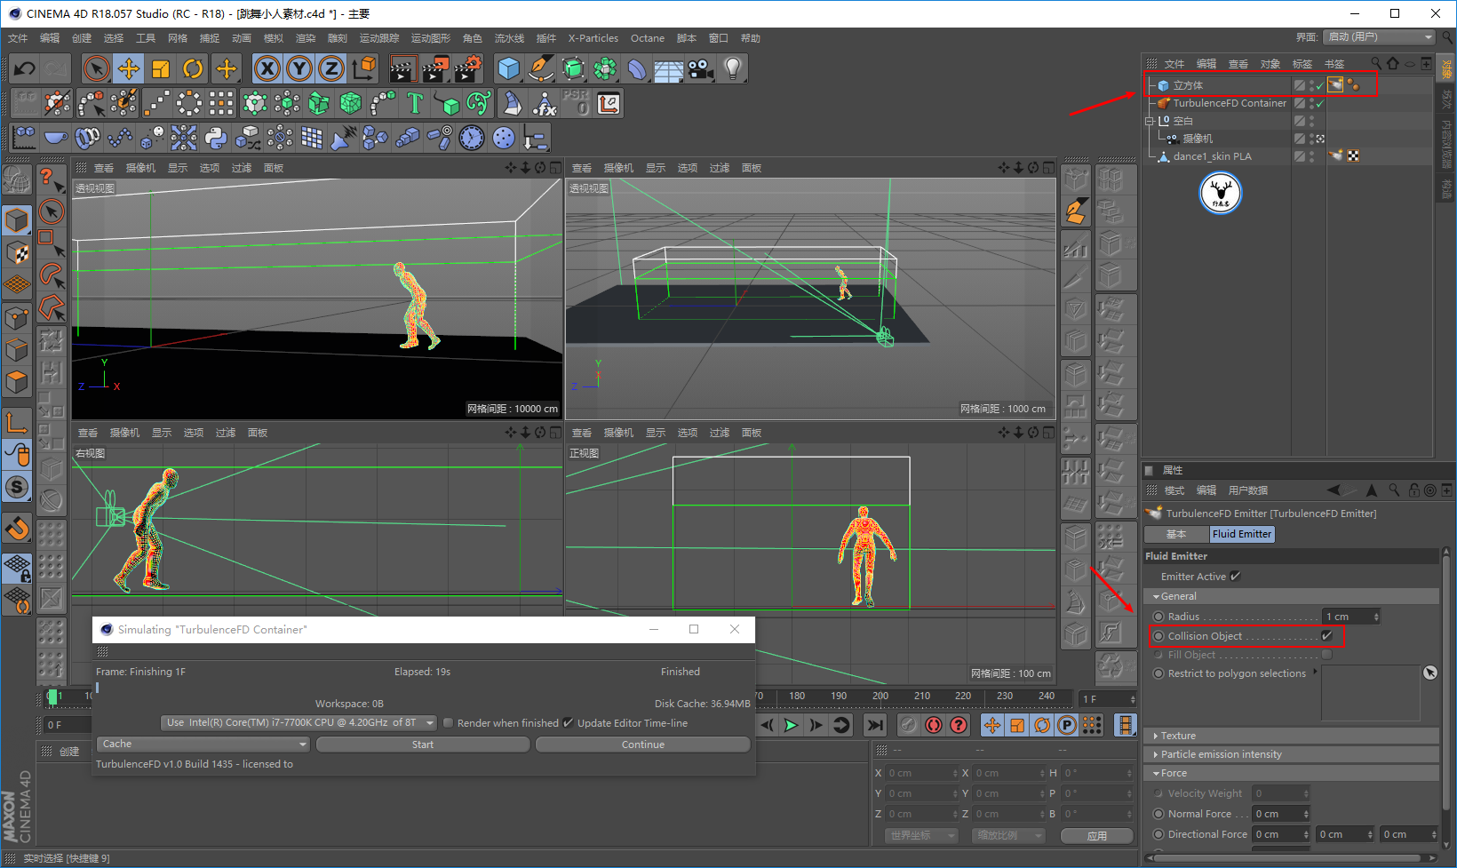Add a Cube primitive from the toolbar

(x=509, y=68)
